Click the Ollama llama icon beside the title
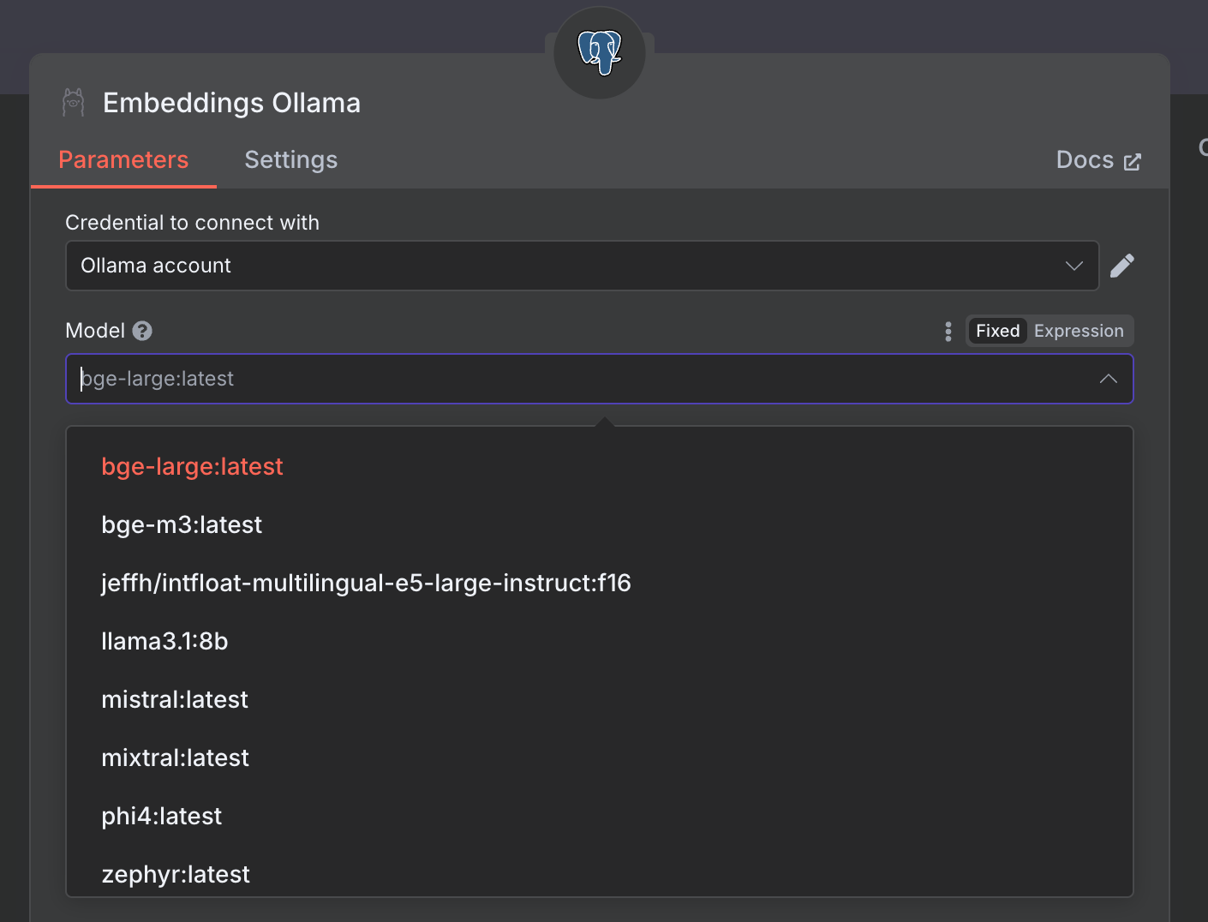This screenshot has height=922, width=1208. (x=74, y=103)
